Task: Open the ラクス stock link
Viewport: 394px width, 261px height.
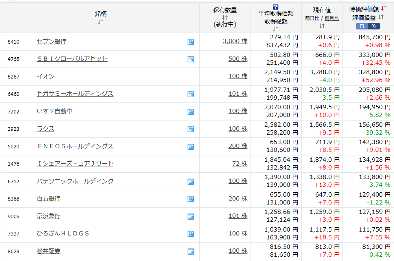Action: click(46, 129)
